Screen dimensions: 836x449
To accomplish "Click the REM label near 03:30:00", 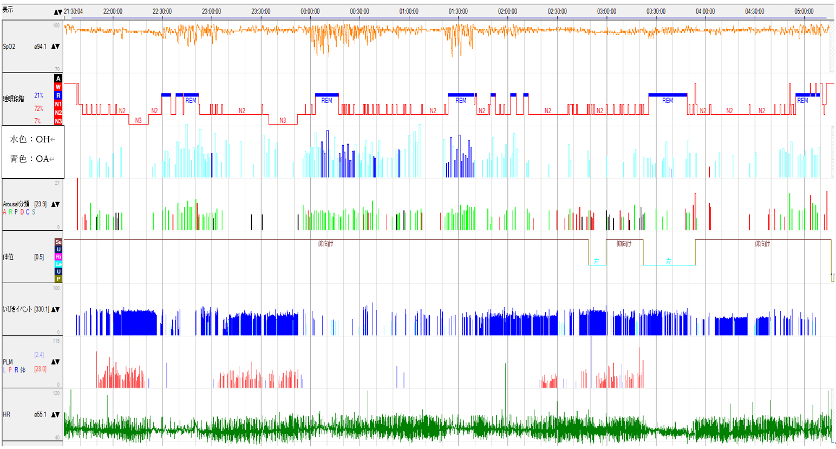I will [668, 101].
